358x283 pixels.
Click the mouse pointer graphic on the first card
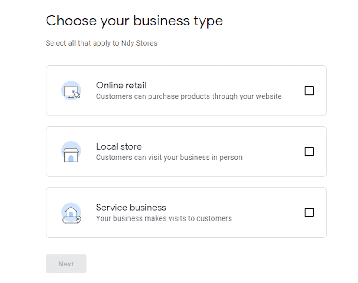[75, 94]
